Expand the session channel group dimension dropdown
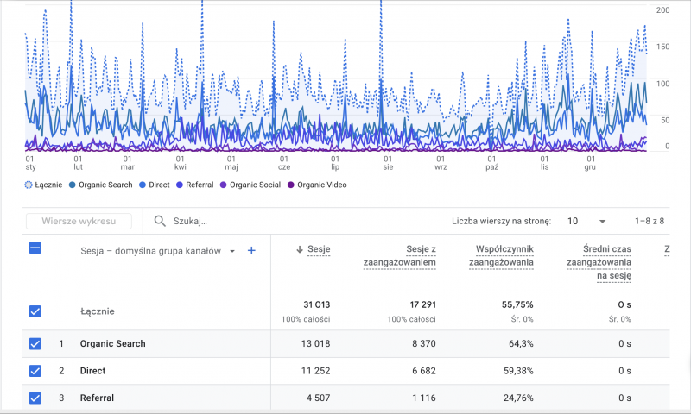 point(232,252)
